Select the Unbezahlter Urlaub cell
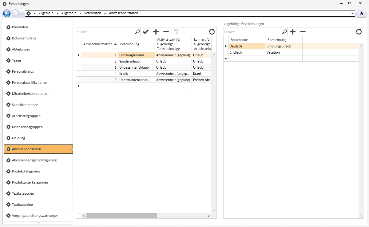Screen dimensions: 369x227 [136, 67]
